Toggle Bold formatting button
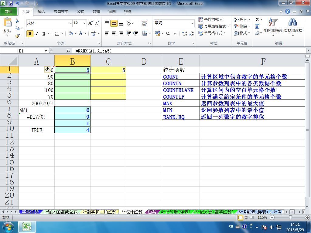 (x=30, y=34)
